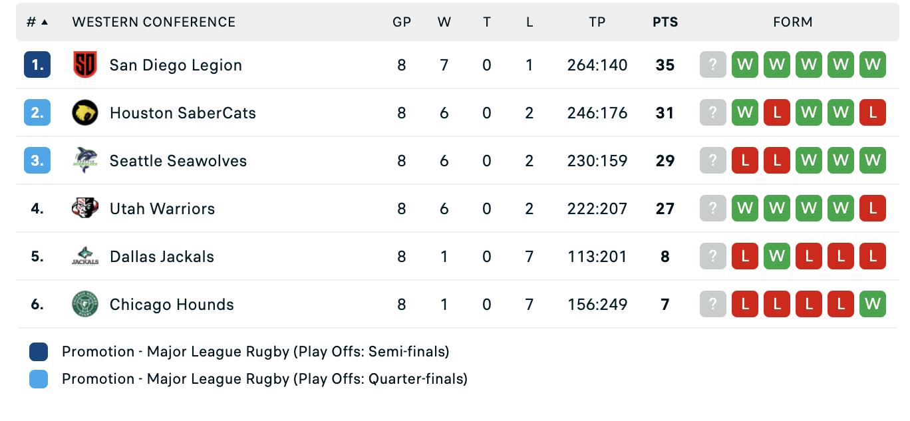Click the San Diego Legion team logo

85,65
